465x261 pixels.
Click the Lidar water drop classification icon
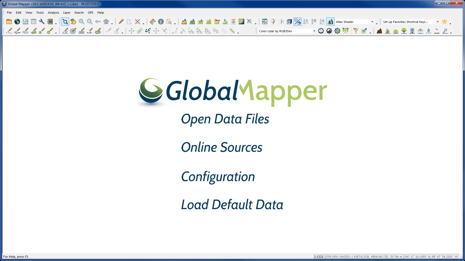point(429,31)
